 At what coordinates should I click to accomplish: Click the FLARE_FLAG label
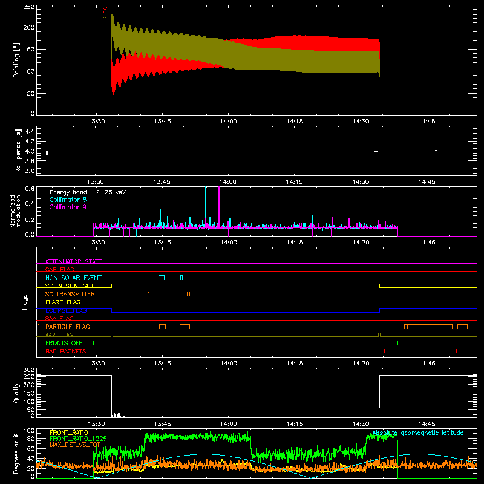pos(63,302)
